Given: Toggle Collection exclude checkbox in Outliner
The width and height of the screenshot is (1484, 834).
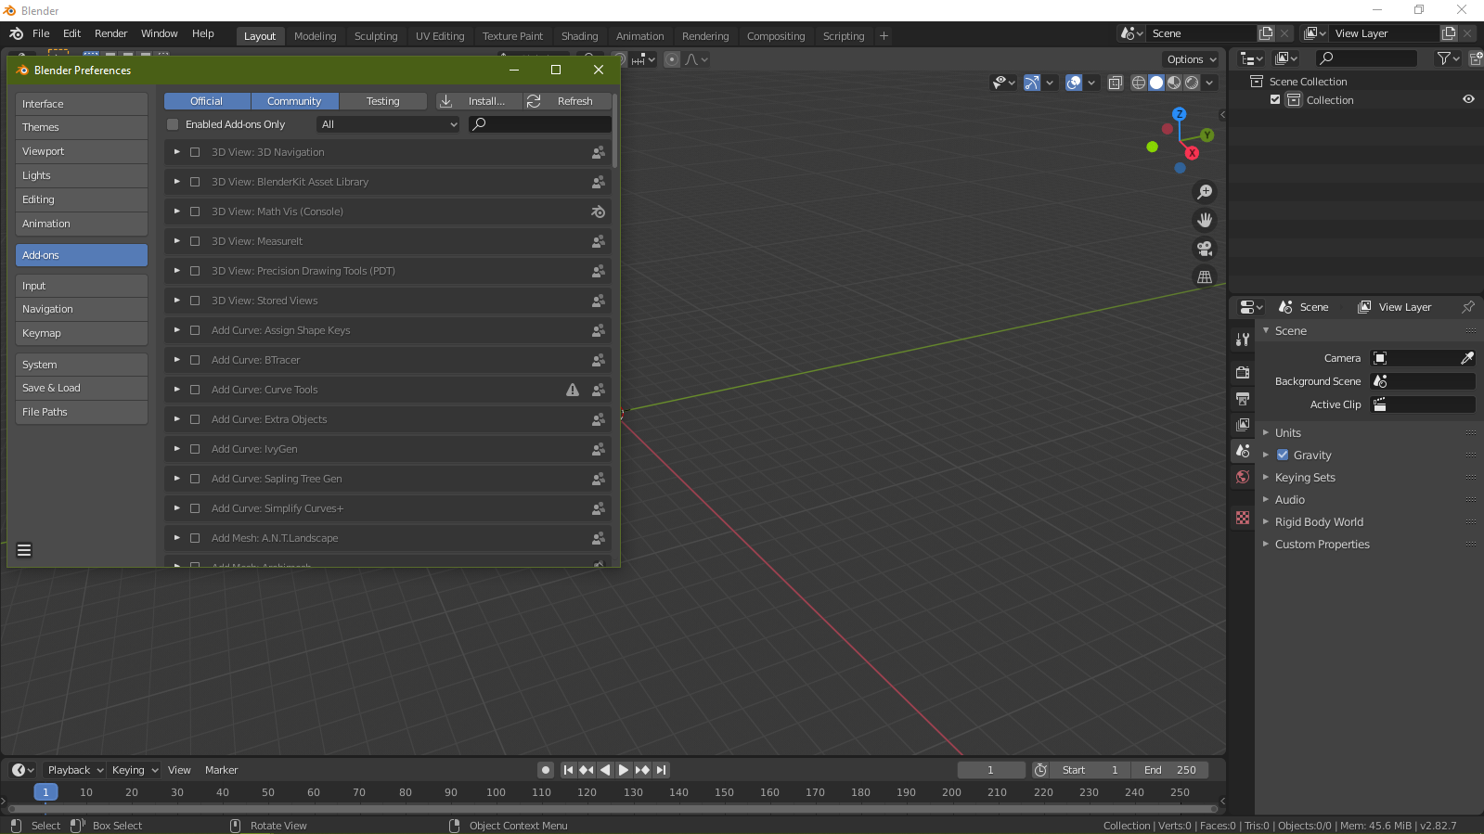Looking at the screenshot, I should pyautogui.click(x=1275, y=99).
